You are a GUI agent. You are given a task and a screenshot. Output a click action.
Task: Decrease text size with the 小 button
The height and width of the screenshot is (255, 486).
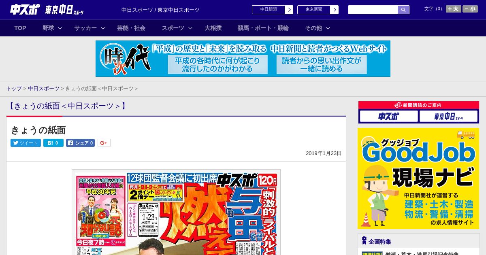pyautogui.click(x=470, y=9)
